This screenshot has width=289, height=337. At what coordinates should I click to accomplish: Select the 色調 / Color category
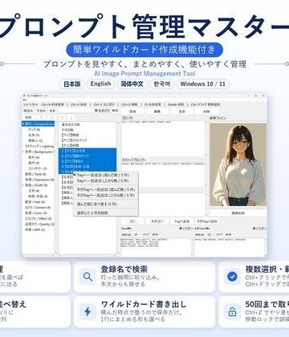point(36,213)
